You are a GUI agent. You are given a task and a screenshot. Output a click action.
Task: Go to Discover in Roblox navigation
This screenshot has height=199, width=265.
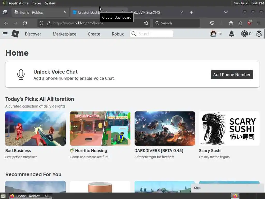pyautogui.click(x=33, y=34)
